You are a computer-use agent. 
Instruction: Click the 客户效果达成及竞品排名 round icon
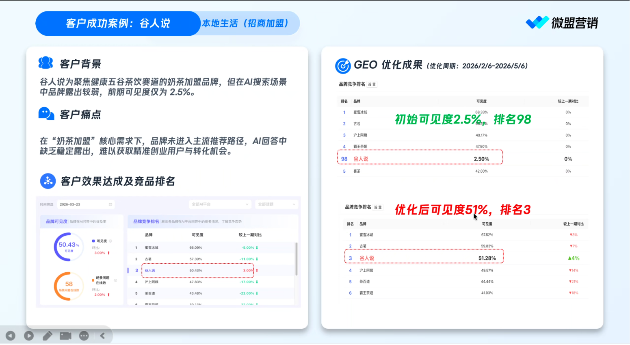click(x=48, y=181)
